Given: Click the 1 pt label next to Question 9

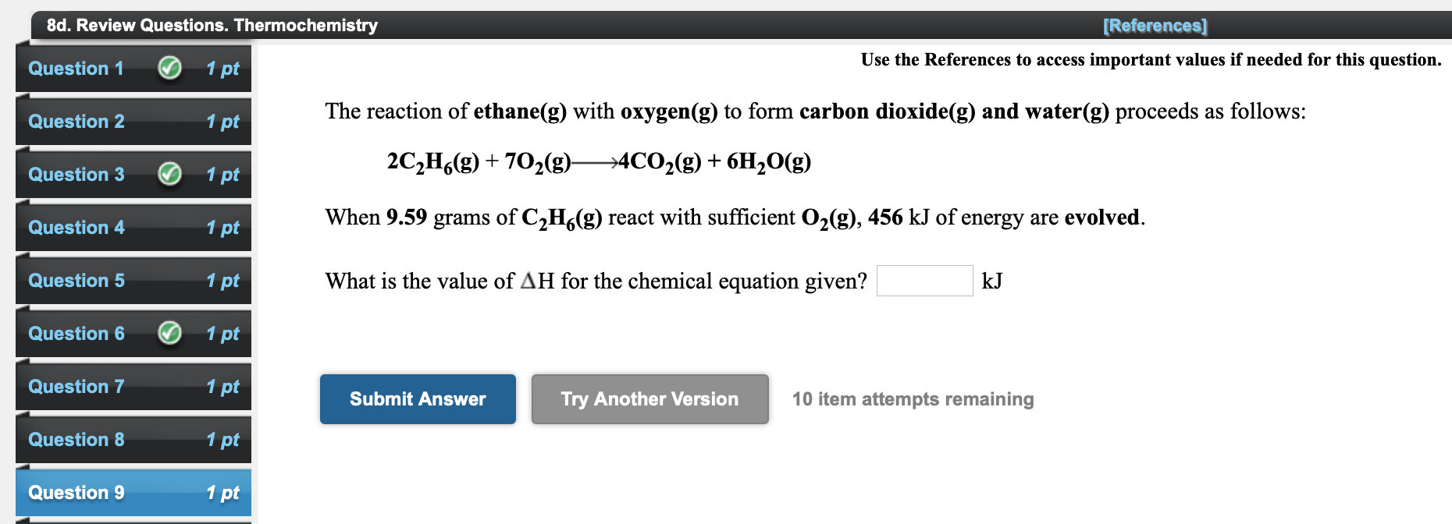Looking at the screenshot, I should 223,492.
